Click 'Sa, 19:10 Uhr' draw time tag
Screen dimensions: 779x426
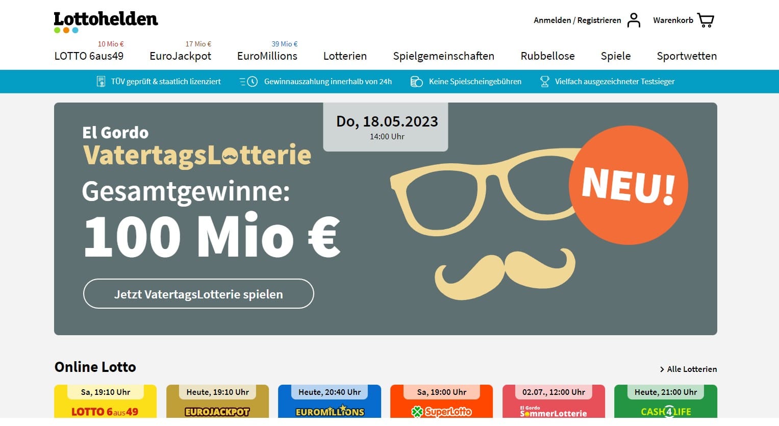click(x=106, y=392)
